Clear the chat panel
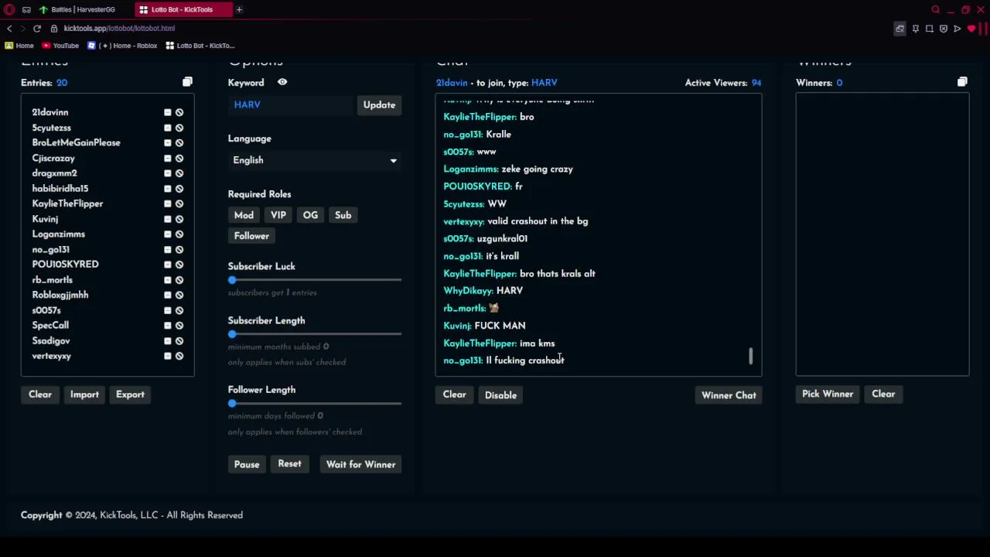 [454, 395]
